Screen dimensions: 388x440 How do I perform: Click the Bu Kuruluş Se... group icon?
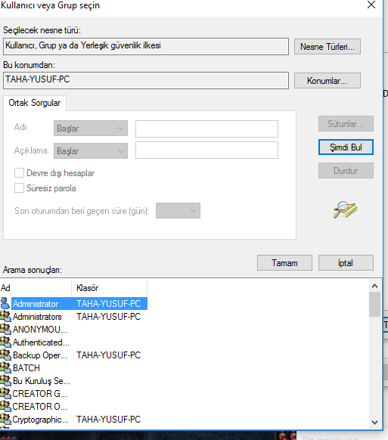pyautogui.click(x=5, y=380)
